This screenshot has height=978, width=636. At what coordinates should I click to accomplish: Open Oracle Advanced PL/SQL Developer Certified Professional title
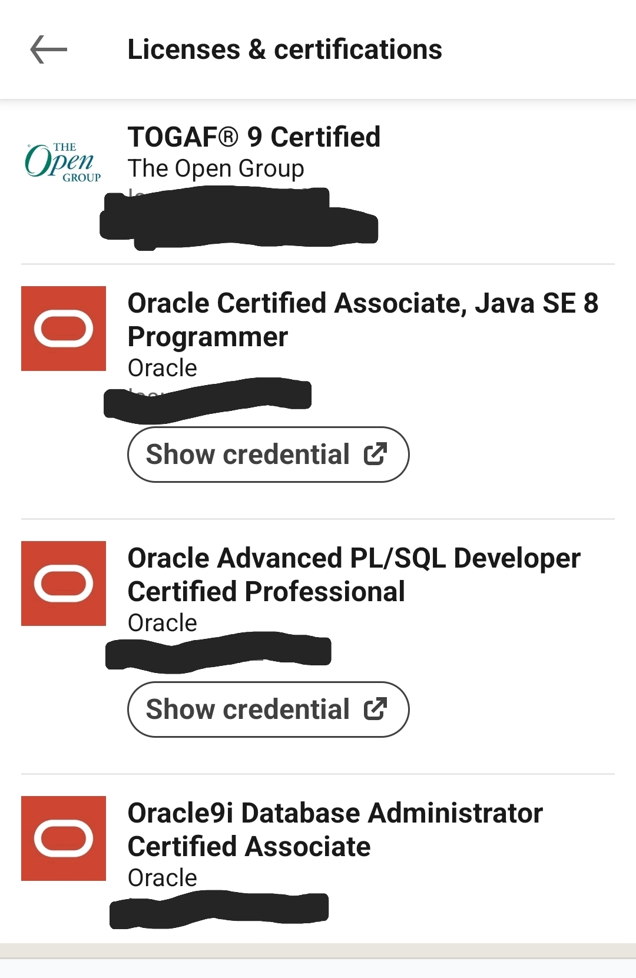[x=354, y=575]
